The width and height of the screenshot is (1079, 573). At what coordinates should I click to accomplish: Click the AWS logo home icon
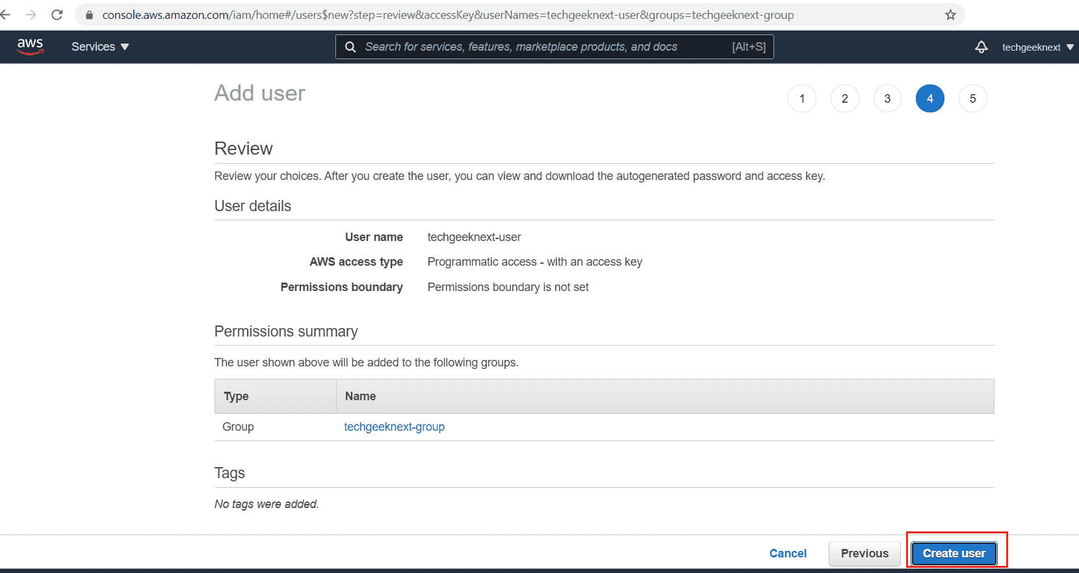pos(30,46)
